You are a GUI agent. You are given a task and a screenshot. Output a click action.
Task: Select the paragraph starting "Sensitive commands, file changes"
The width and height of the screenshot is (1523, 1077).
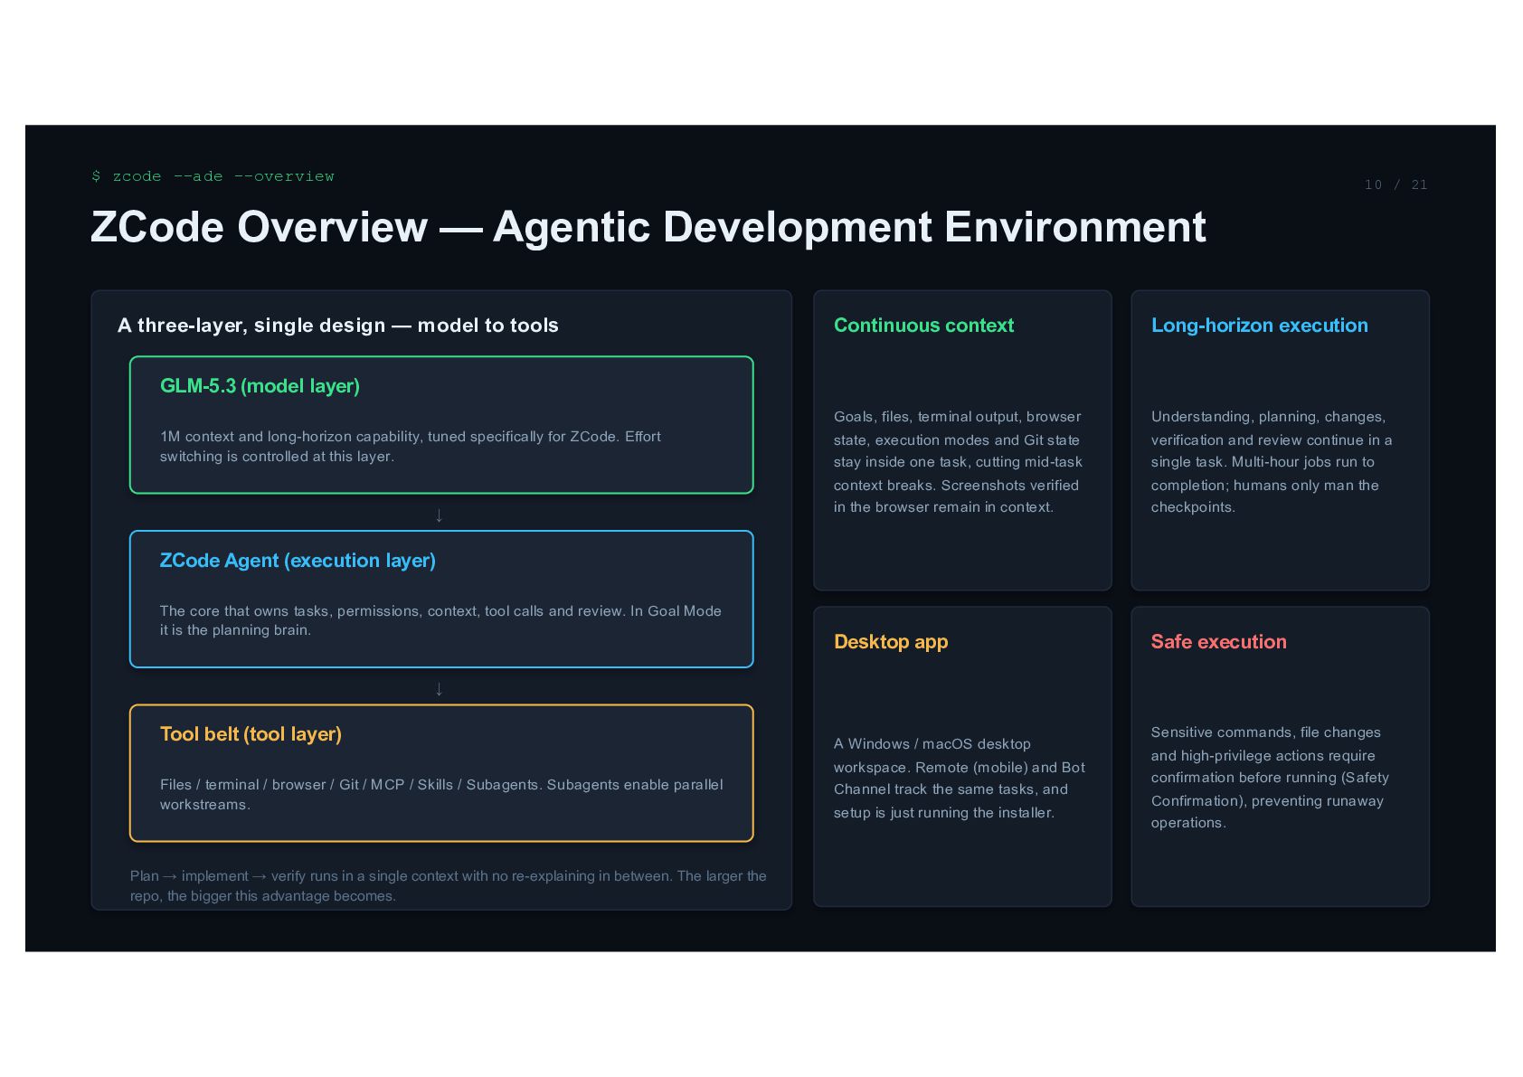coord(1270,778)
